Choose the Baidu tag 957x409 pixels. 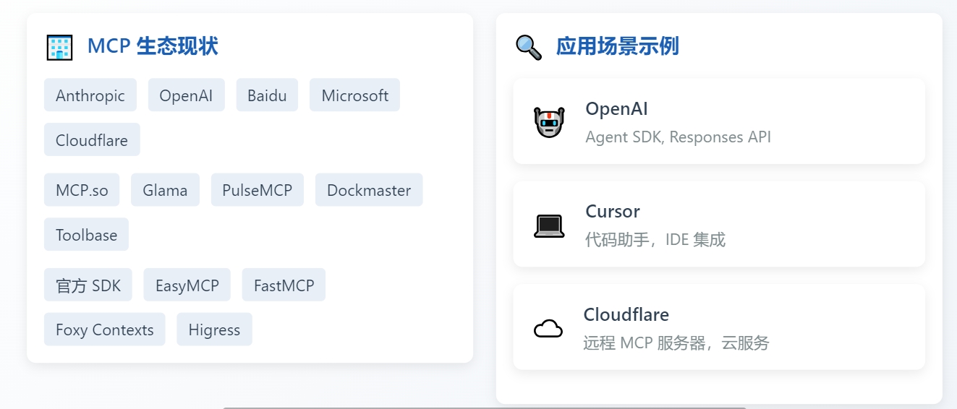tap(267, 95)
